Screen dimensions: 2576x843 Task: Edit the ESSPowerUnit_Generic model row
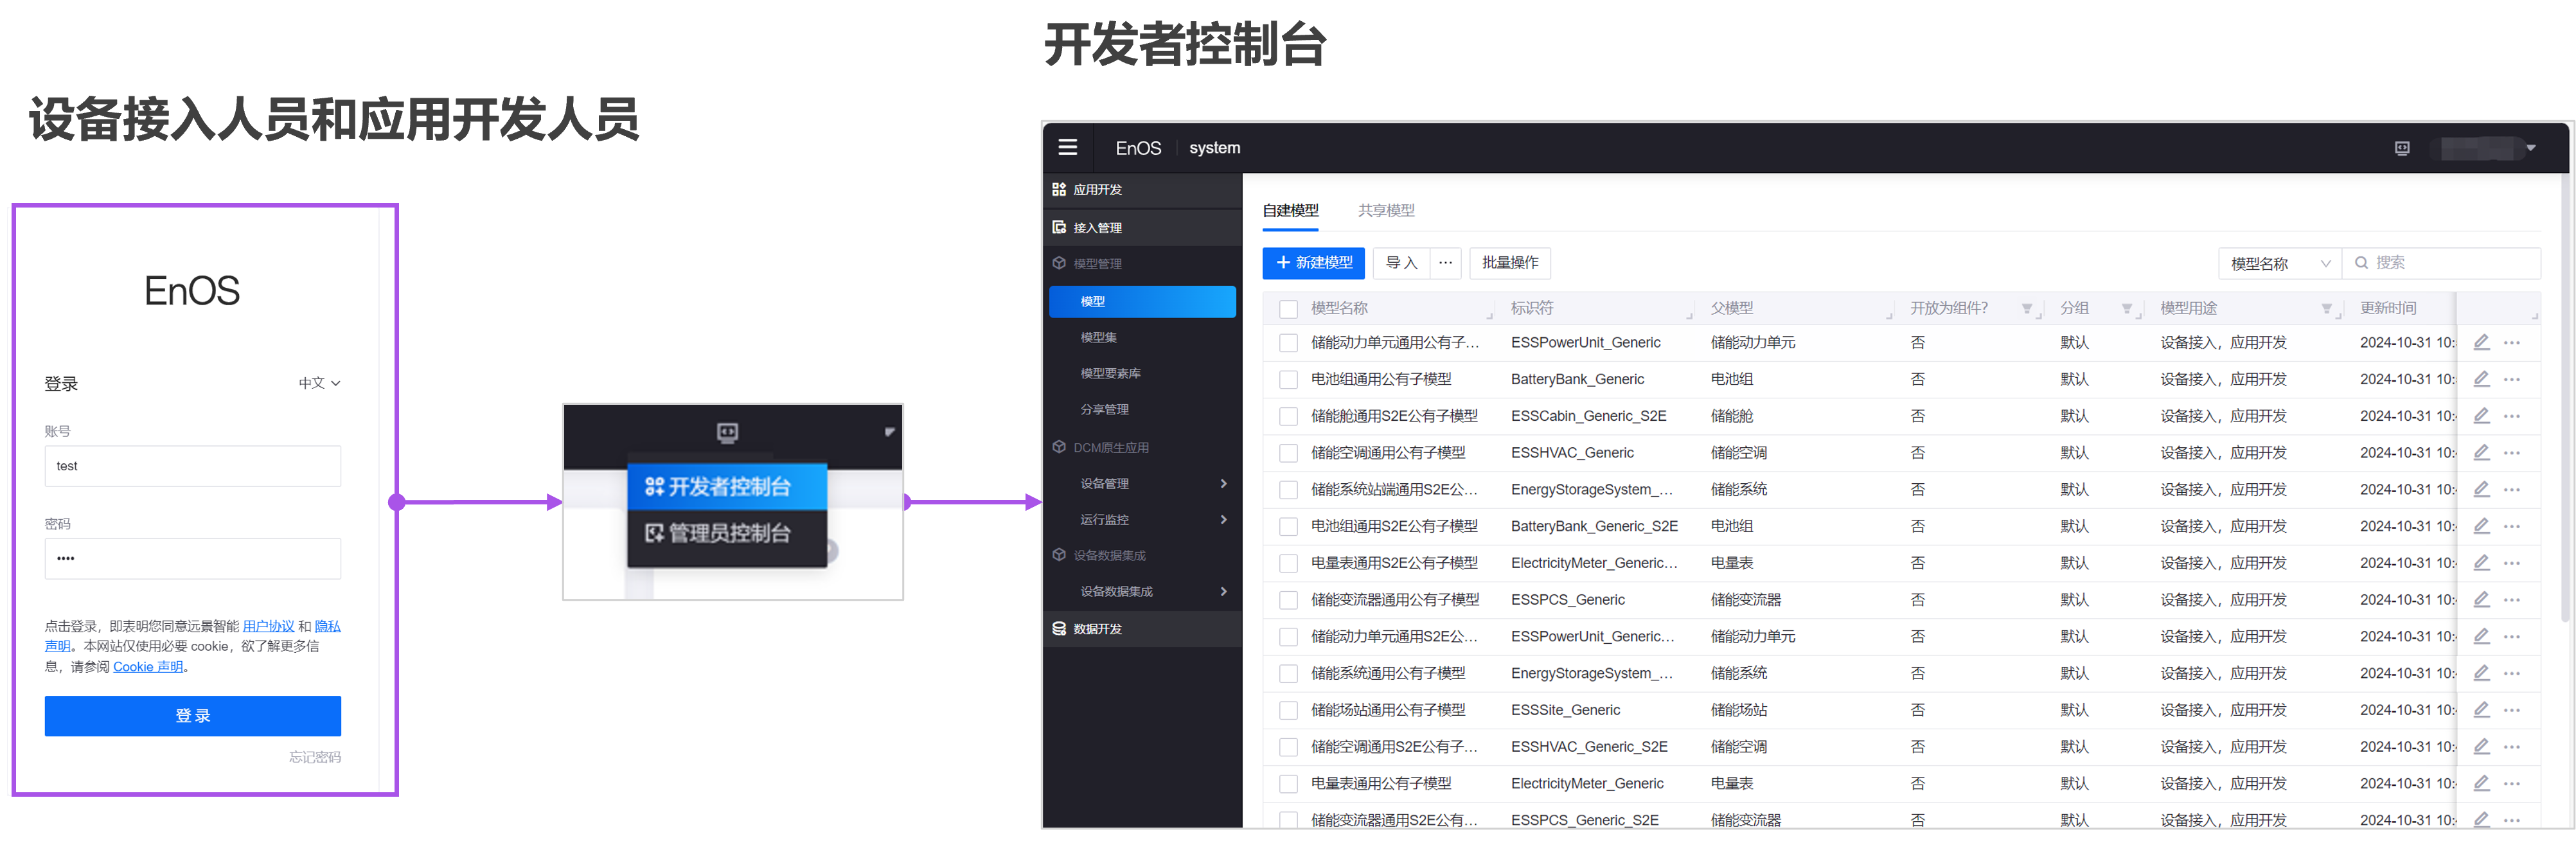[x=2482, y=343]
